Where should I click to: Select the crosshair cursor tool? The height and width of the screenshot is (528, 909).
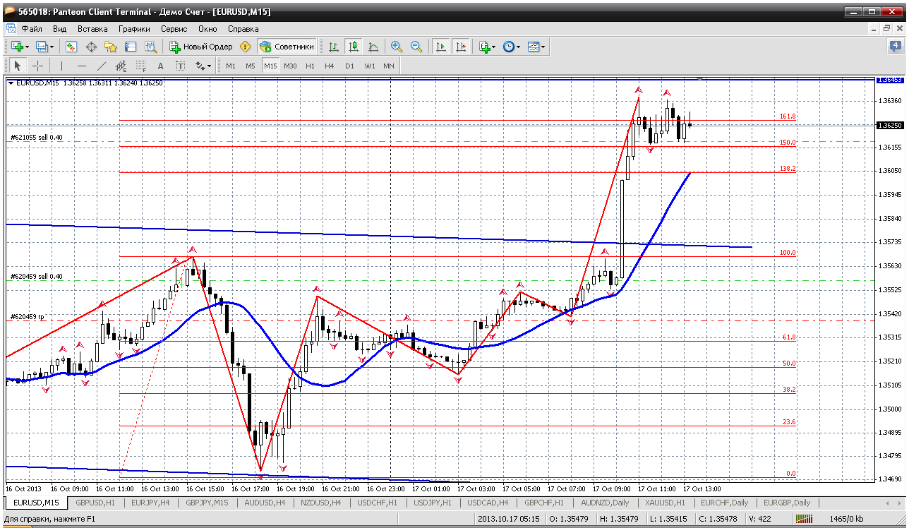click(x=37, y=66)
